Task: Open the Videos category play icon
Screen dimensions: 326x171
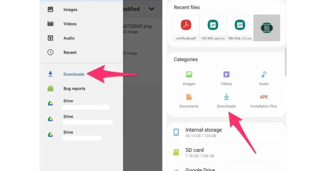Action: point(226,74)
